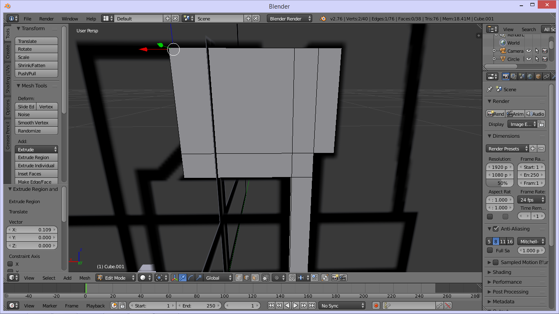Switch to Face select mode
559x314 pixels.
[x=255, y=278]
